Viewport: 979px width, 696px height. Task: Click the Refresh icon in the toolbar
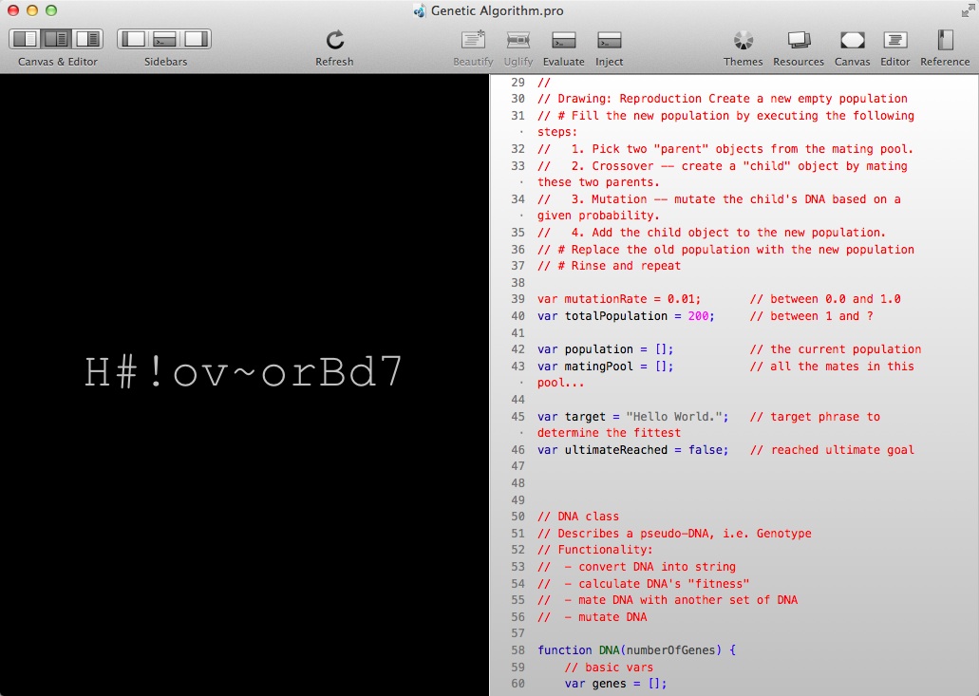coord(334,40)
